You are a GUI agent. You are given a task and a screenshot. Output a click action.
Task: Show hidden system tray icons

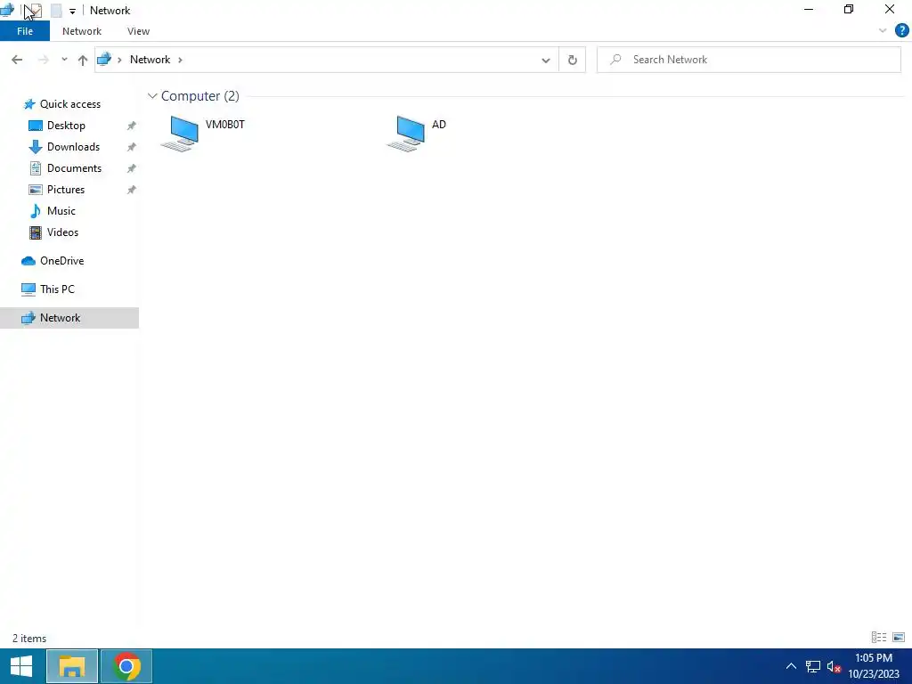coord(791,666)
